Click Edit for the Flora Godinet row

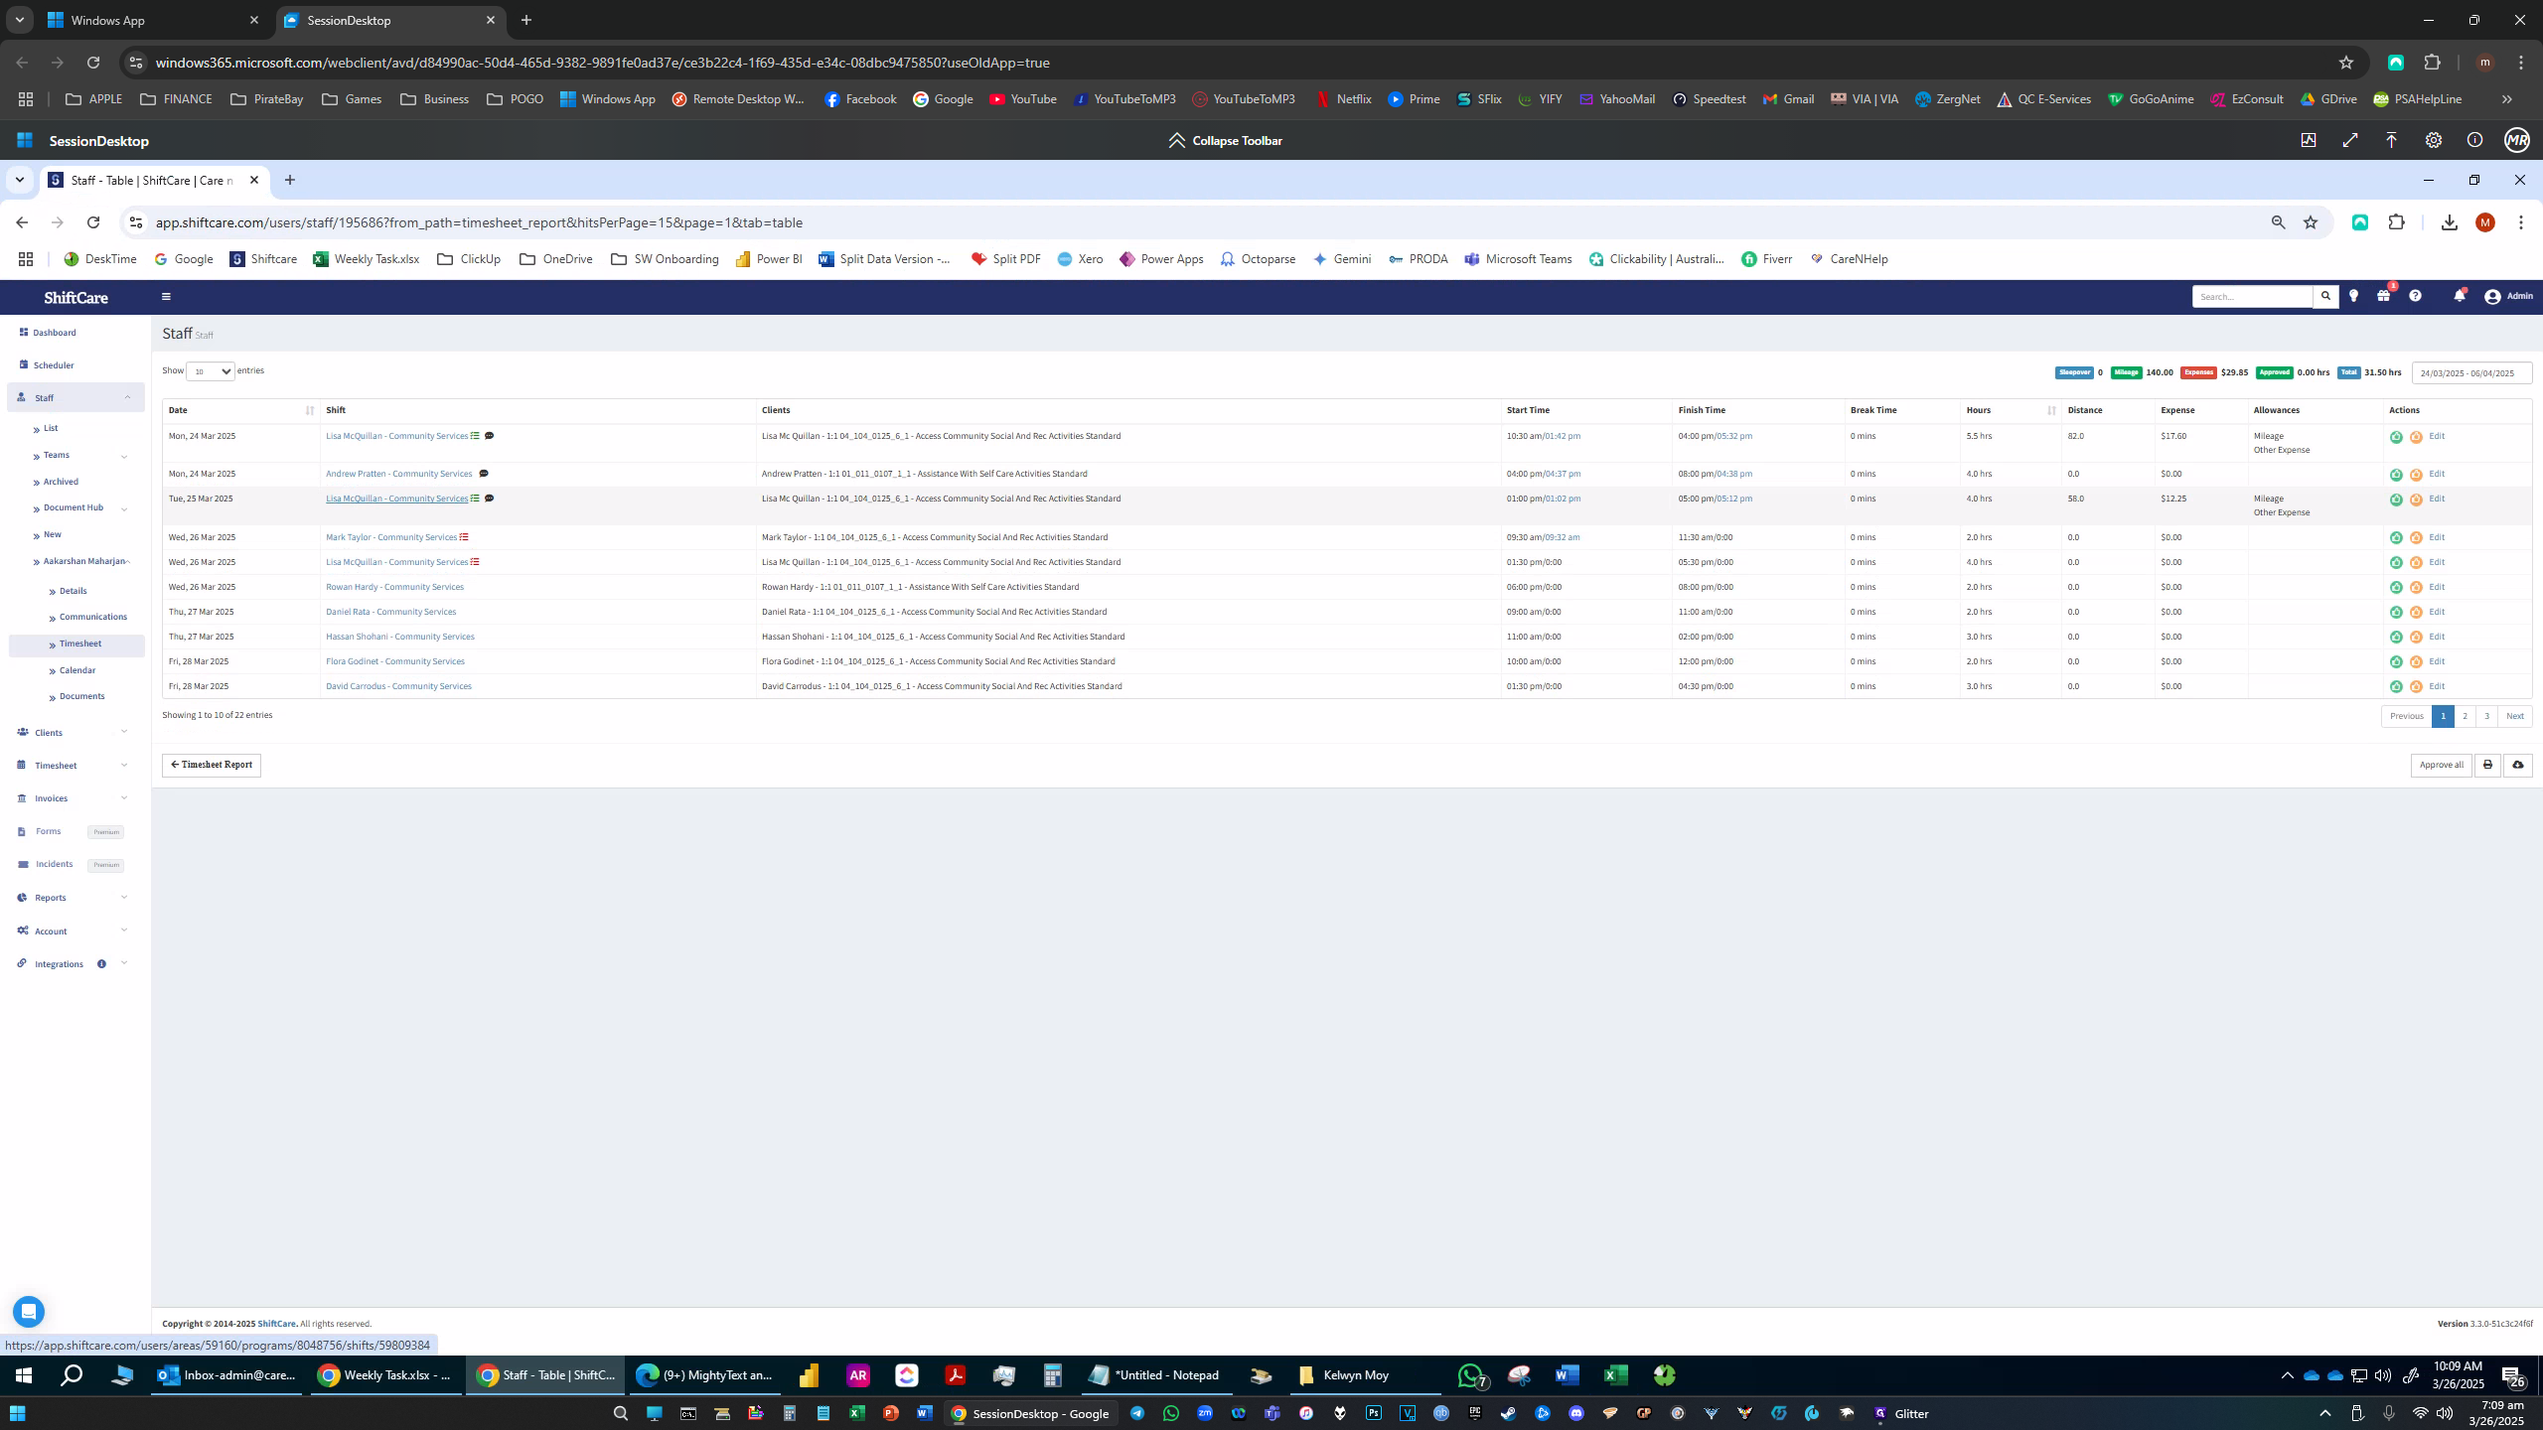[x=2437, y=661]
